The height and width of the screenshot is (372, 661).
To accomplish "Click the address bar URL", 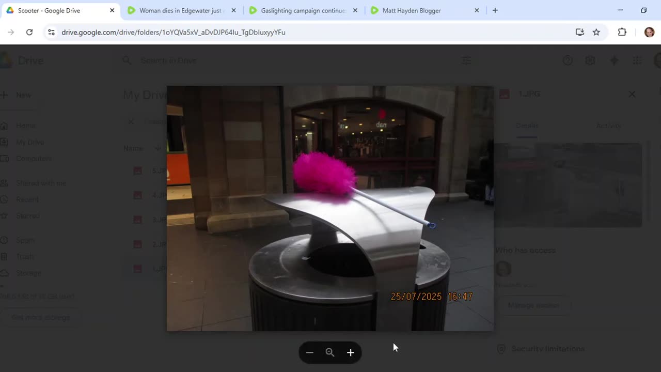I will pos(173,32).
